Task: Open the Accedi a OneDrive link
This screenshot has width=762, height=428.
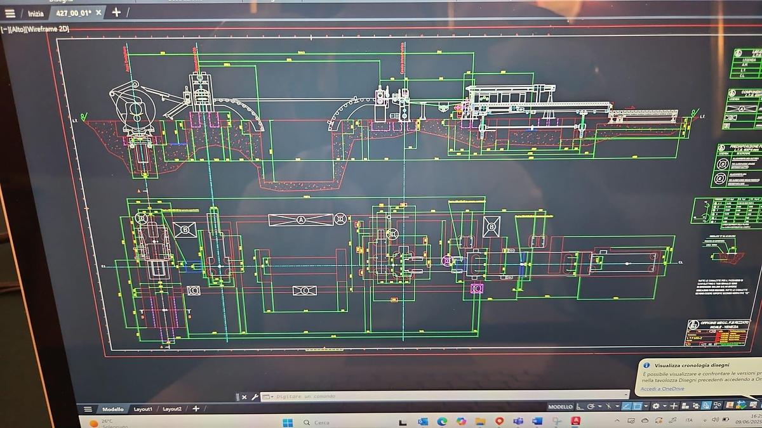Action: tap(666, 389)
